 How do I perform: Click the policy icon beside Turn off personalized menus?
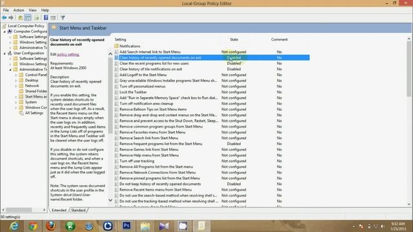click(116, 86)
